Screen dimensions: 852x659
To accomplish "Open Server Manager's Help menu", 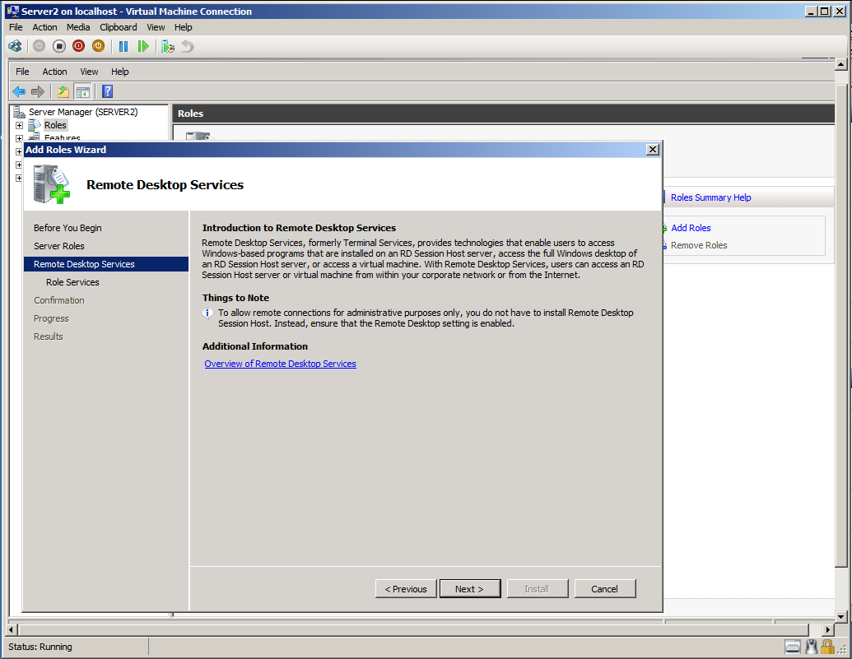I will pyautogui.click(x=120, y=72).
